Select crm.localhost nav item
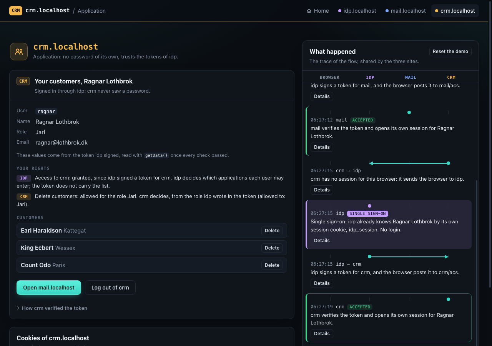 point(455,11)
